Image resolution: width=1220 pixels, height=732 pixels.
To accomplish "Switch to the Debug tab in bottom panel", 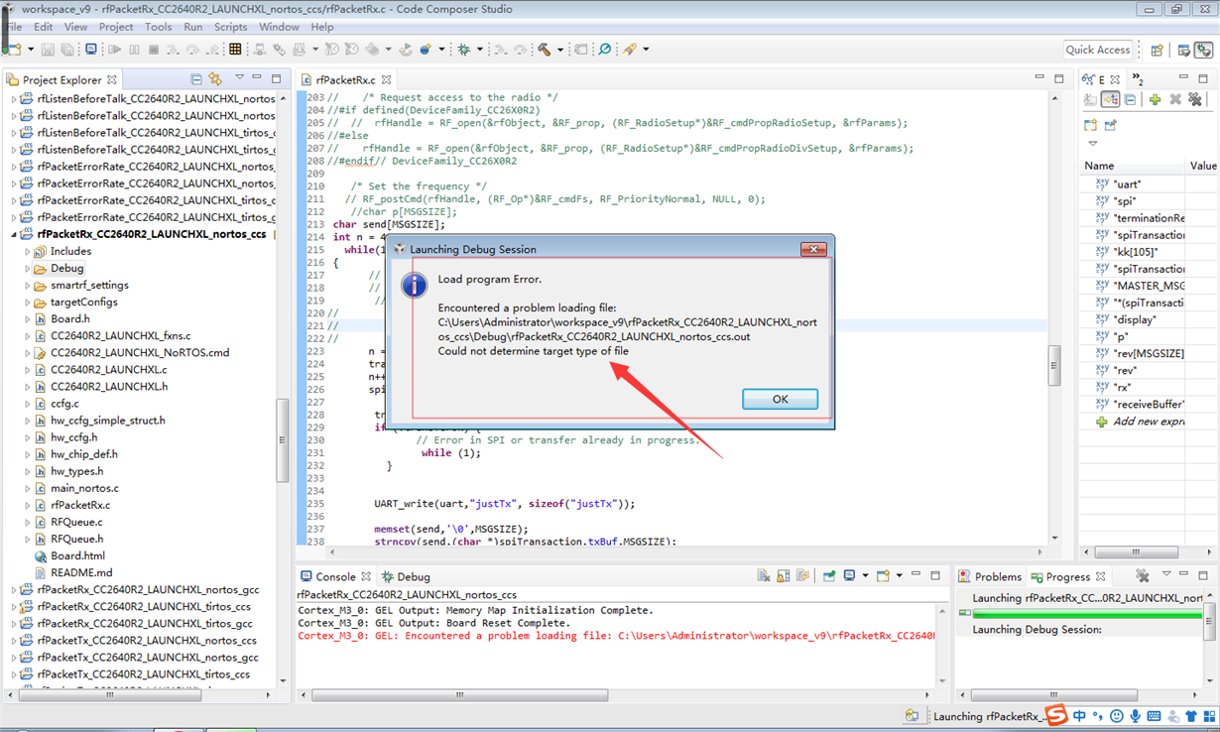I will (x=406, y=576).
